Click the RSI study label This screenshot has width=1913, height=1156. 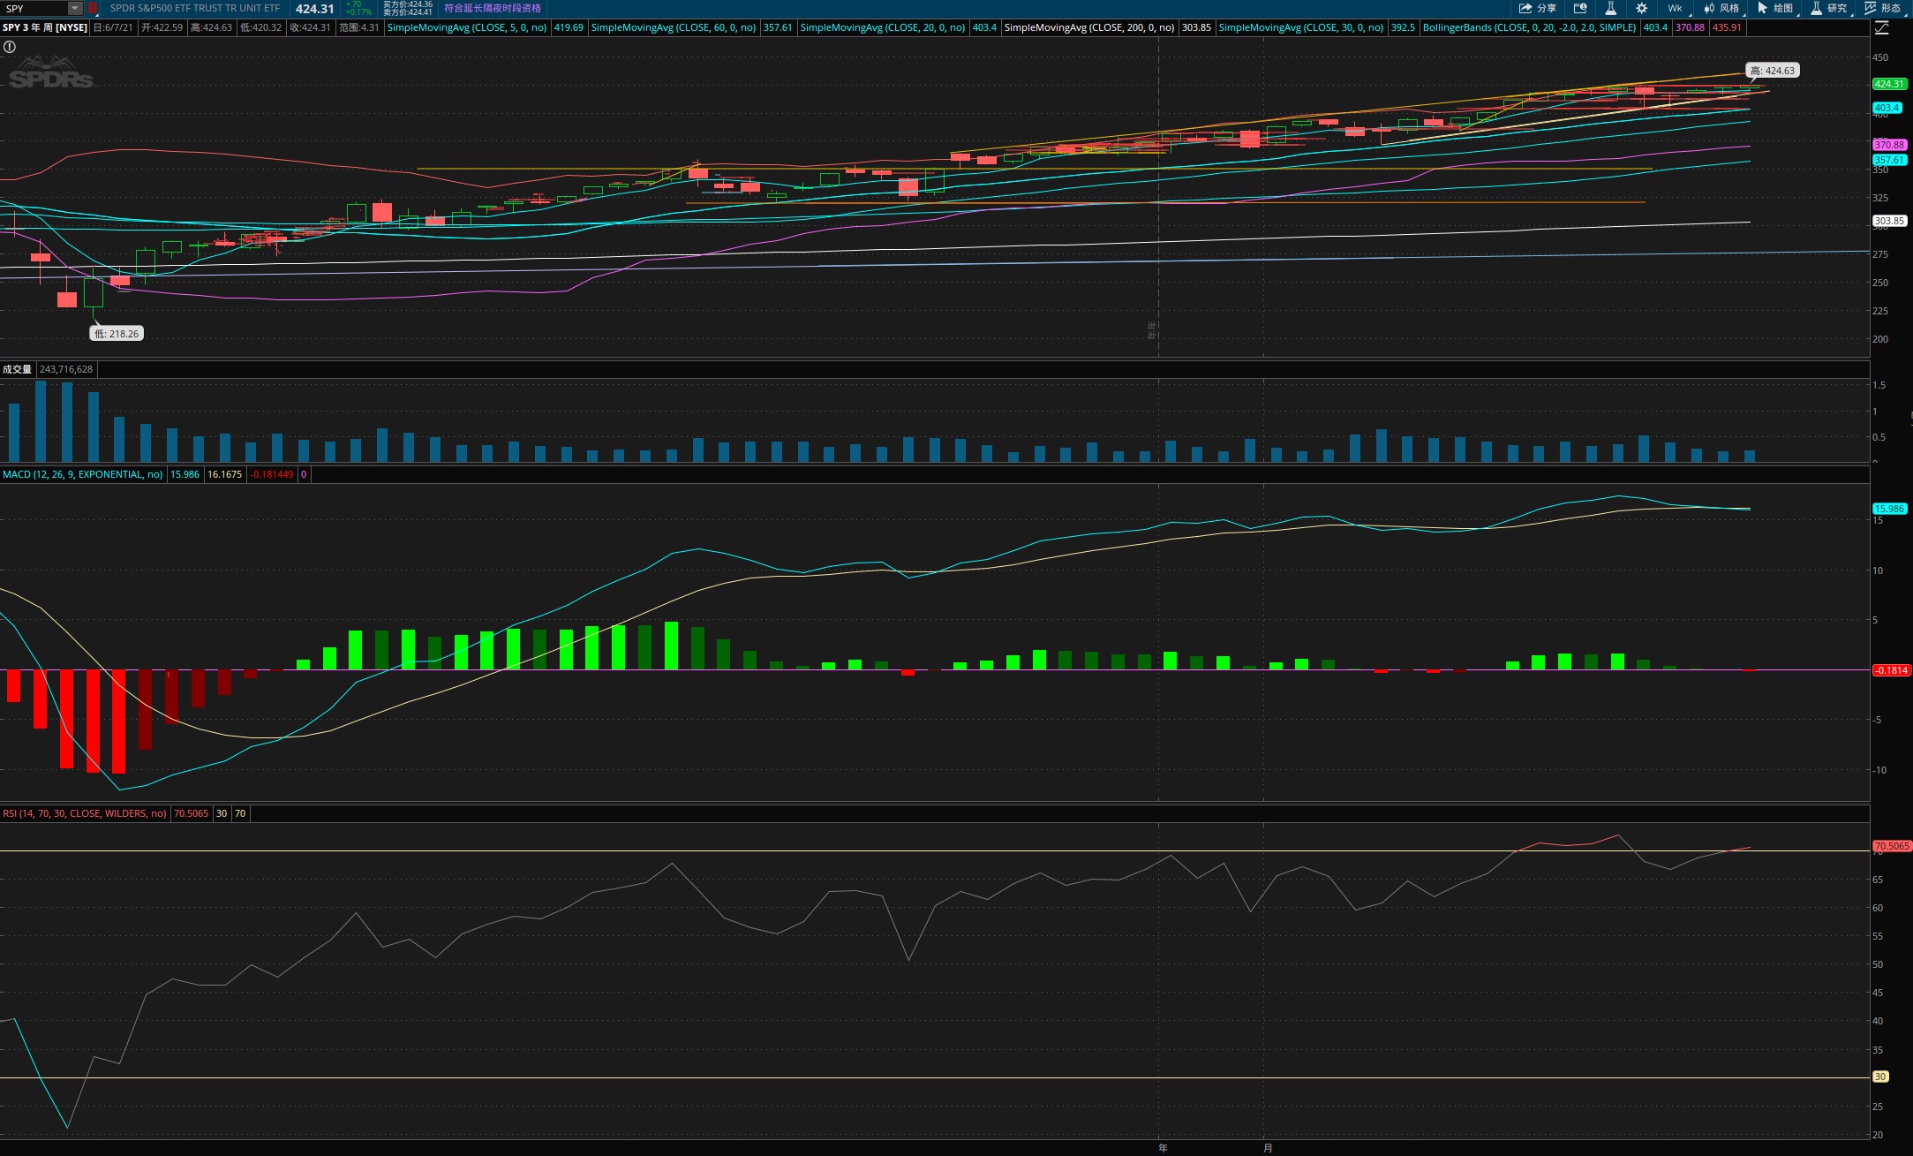[x=84, y=813]
